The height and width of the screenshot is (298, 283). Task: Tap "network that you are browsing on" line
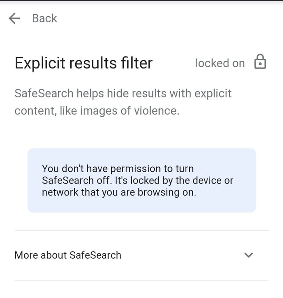pos(119,192)
